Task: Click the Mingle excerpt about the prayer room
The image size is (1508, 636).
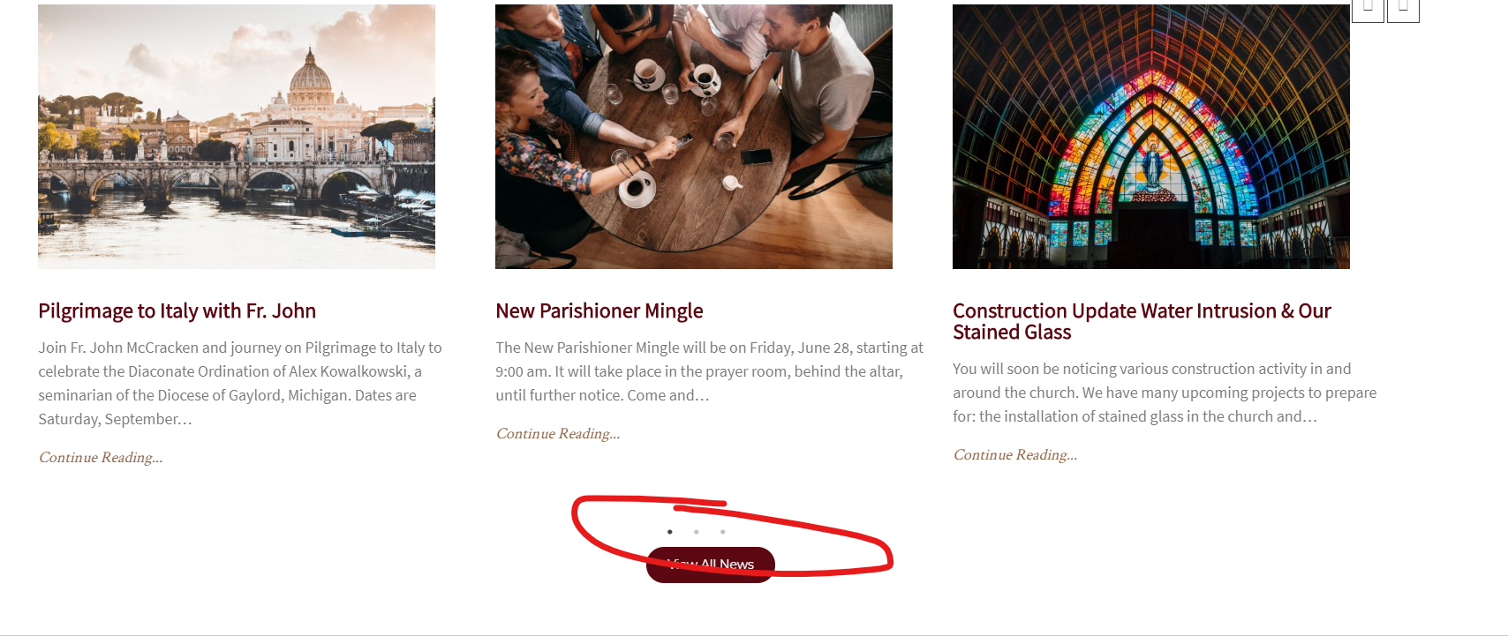Action: (x=710, y=371)
